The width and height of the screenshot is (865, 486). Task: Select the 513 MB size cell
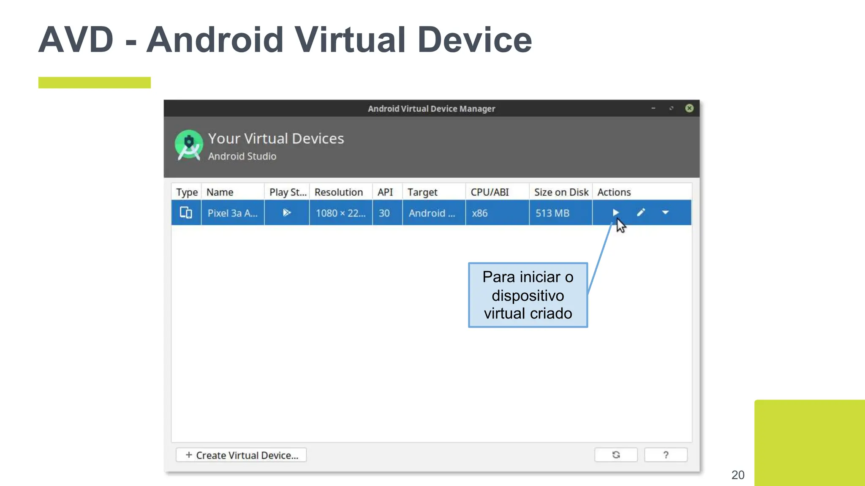(561, 213)
